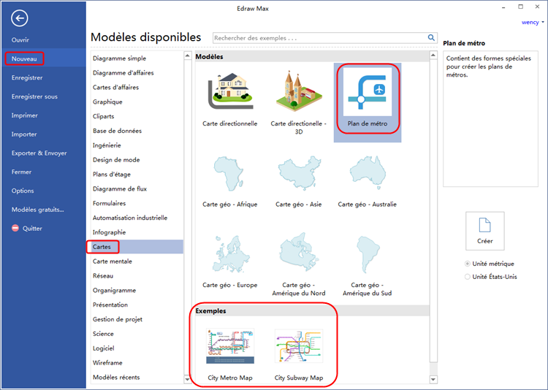Click category list scroll-down arrow
This screenshot has height=390, width=548.
(x=187, y=380)
